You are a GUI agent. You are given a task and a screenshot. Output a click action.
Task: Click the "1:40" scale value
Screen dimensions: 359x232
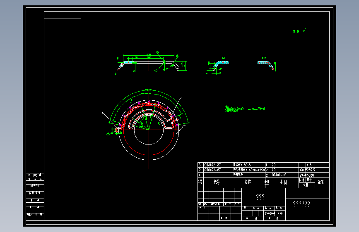[x=280, y=213]
